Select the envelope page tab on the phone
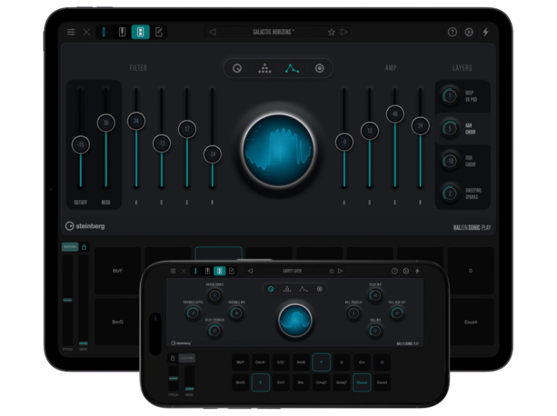 [303, 289]
